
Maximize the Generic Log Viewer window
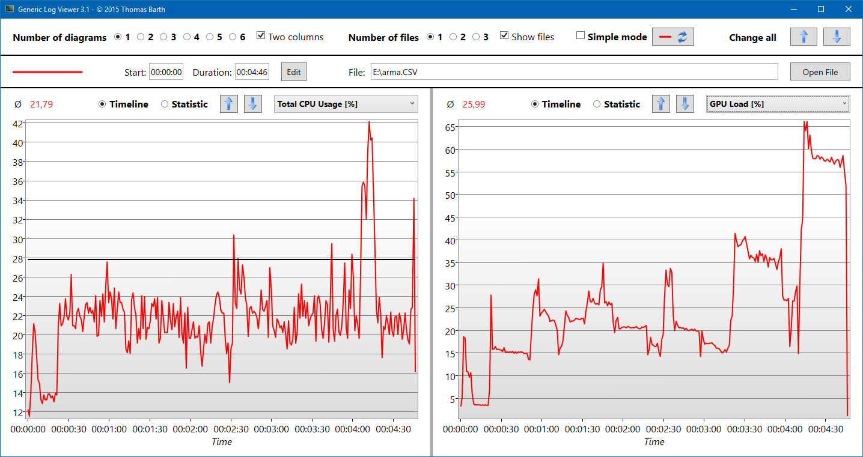(821, 9)
